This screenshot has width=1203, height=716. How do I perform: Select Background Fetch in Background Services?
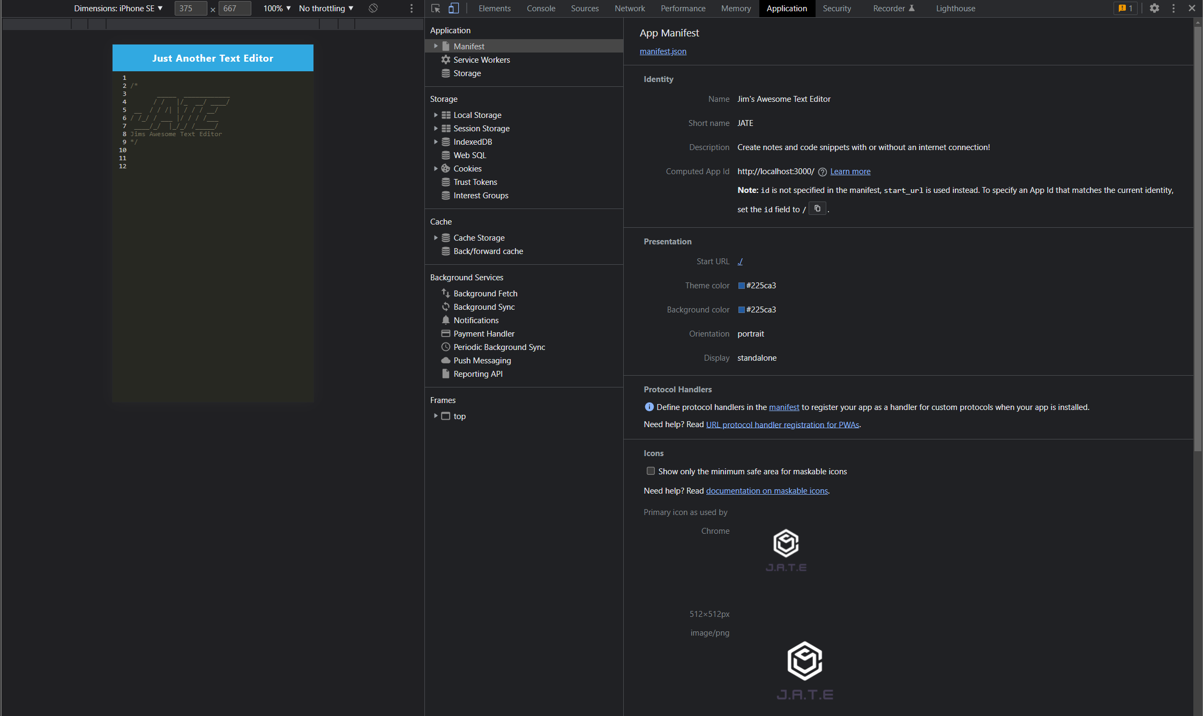coord(485,293)
